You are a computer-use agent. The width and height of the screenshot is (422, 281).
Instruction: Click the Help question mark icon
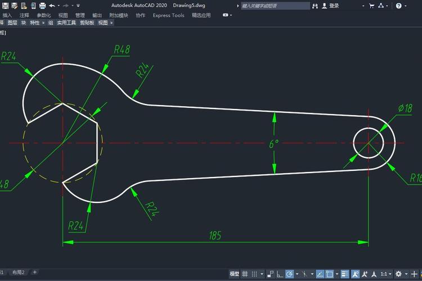point(398,6)
